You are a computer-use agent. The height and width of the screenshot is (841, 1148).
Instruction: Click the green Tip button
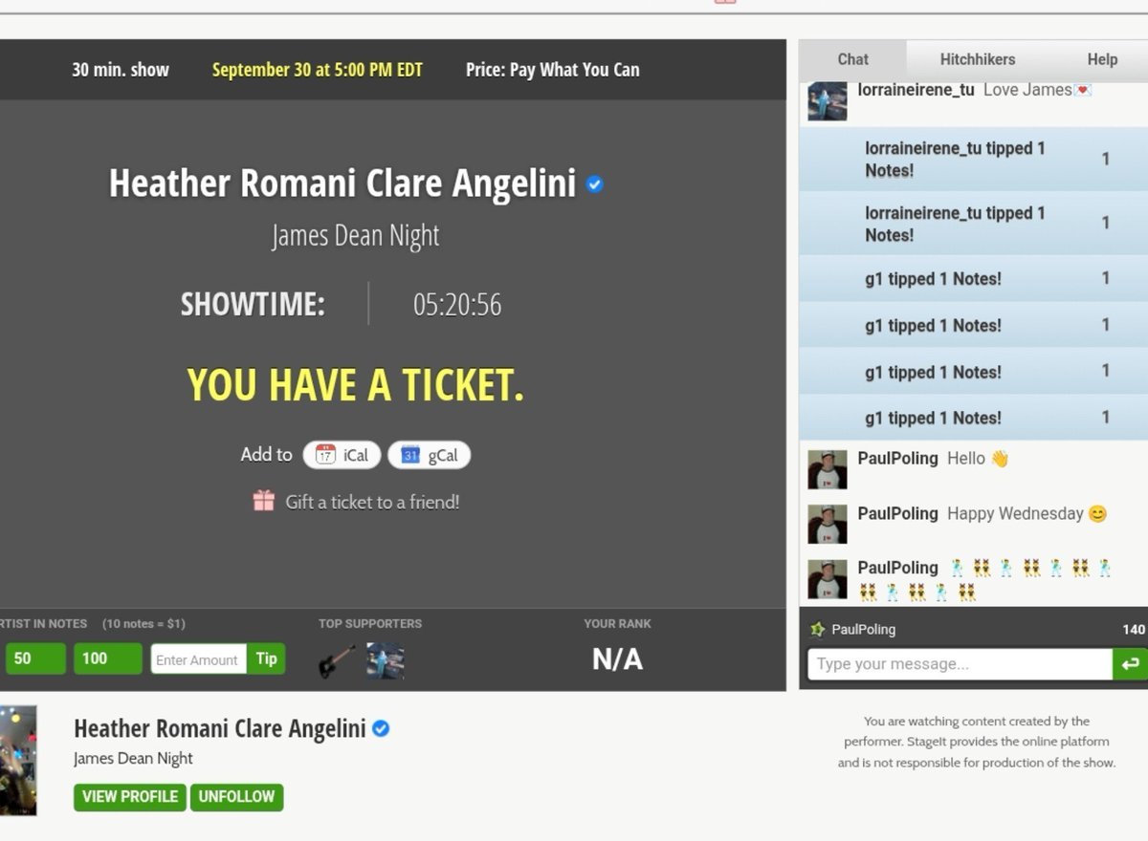[x=266, y=658]
